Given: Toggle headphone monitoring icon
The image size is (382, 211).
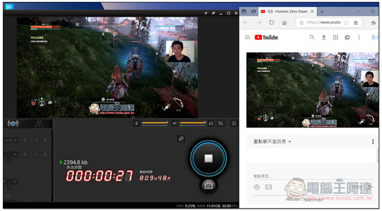Looking at the screenshot, I should [x=211, y=123].
